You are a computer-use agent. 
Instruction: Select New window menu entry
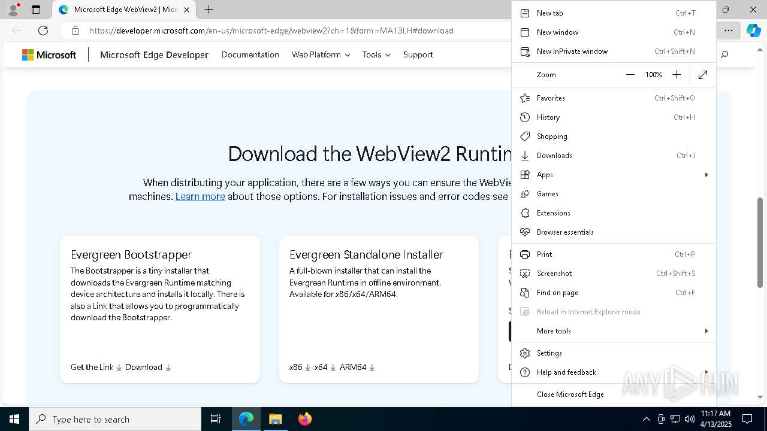point(614,32)
